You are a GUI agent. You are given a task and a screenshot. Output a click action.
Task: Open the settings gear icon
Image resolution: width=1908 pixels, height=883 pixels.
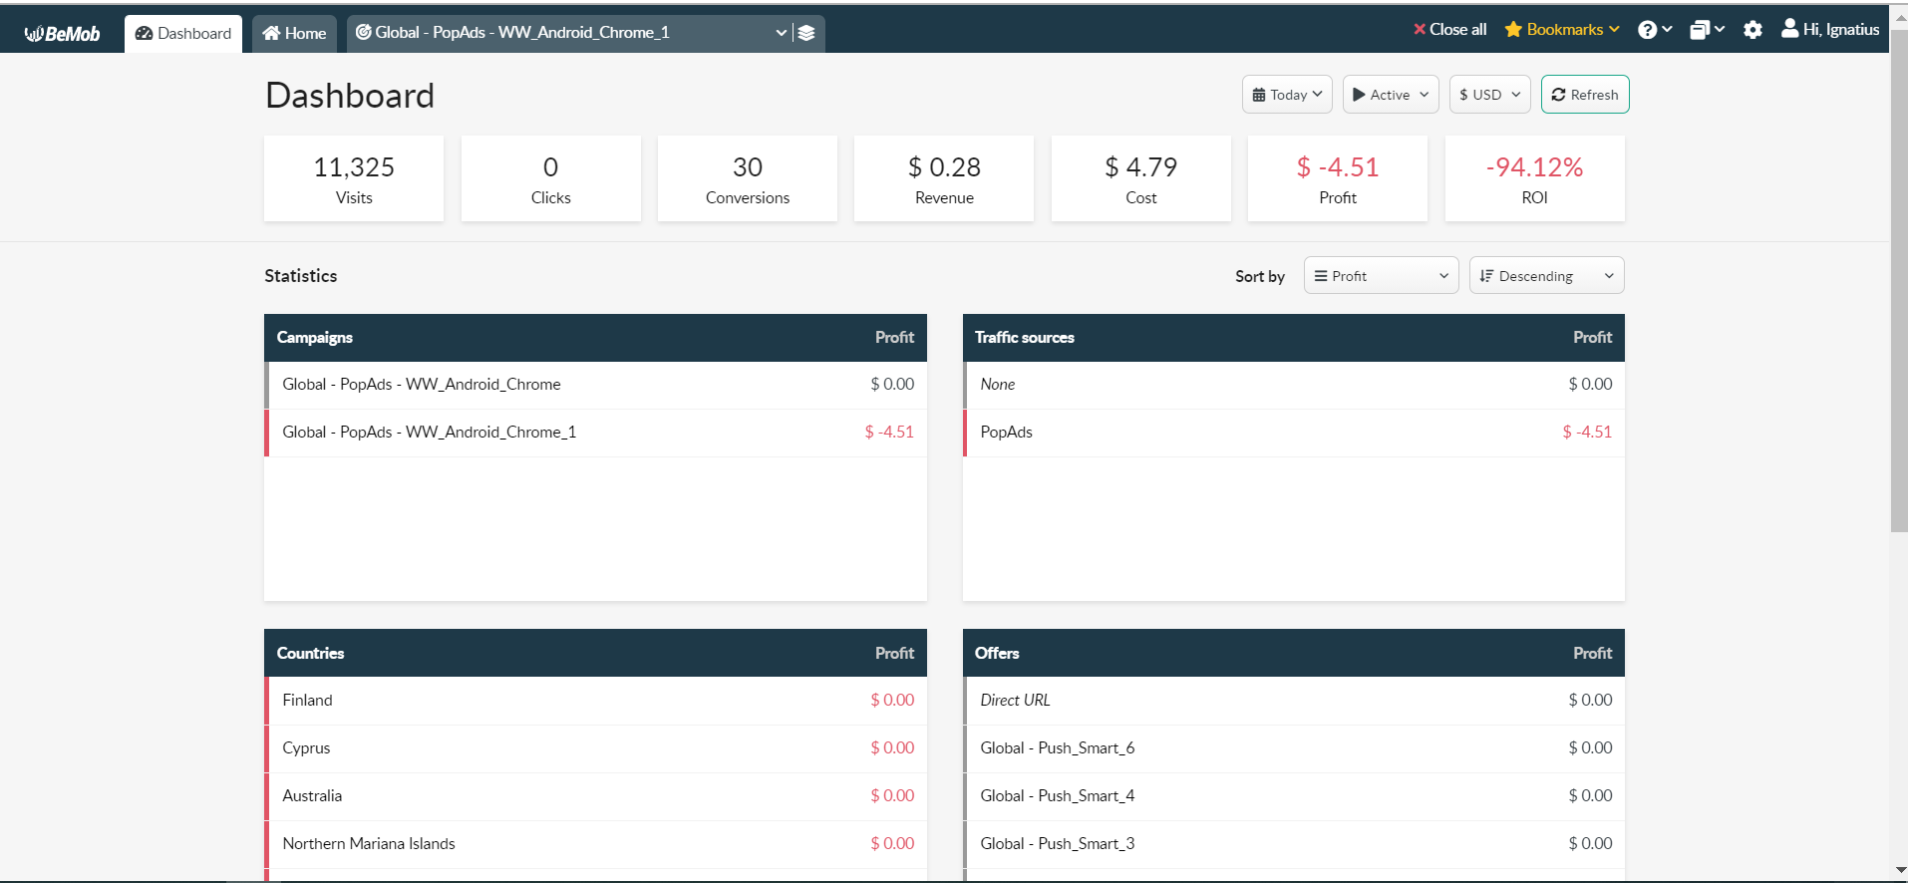tap(1752, 30)
